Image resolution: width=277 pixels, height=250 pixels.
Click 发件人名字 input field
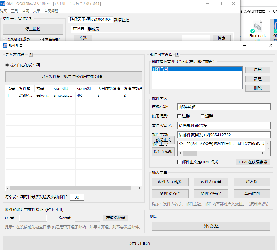(224, 126)
